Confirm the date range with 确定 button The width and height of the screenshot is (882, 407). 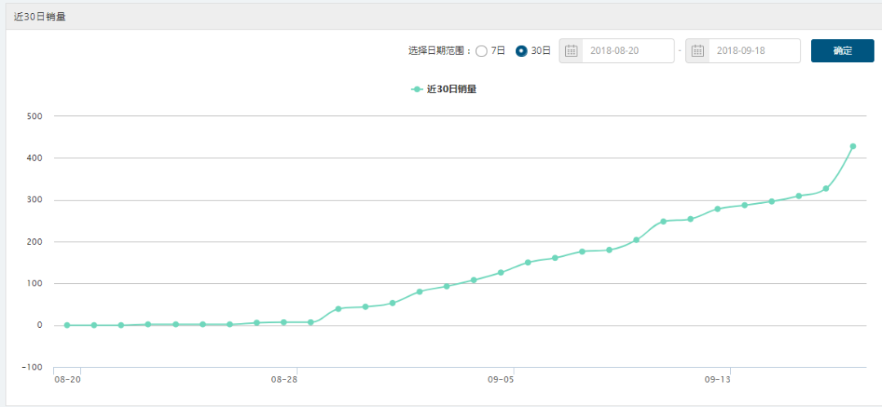842,51
